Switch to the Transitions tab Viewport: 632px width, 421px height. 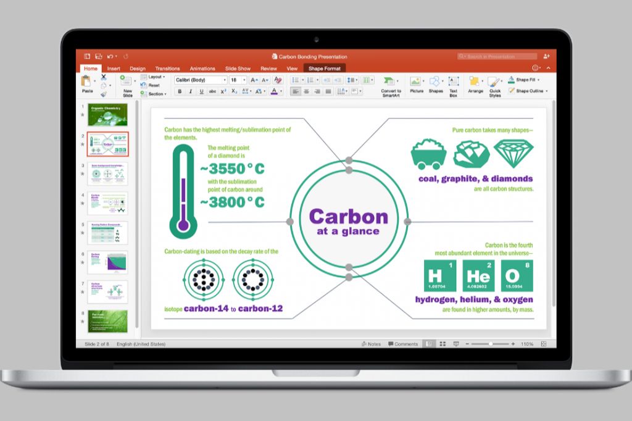coord(167,69)
